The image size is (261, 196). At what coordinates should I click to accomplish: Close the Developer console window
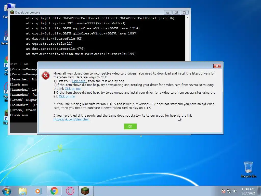click(185, 13)
